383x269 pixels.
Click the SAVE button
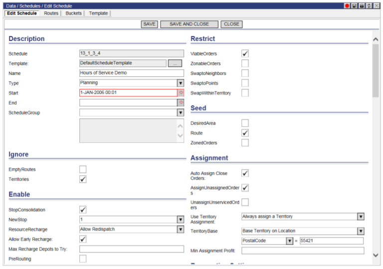click(149, 24)
